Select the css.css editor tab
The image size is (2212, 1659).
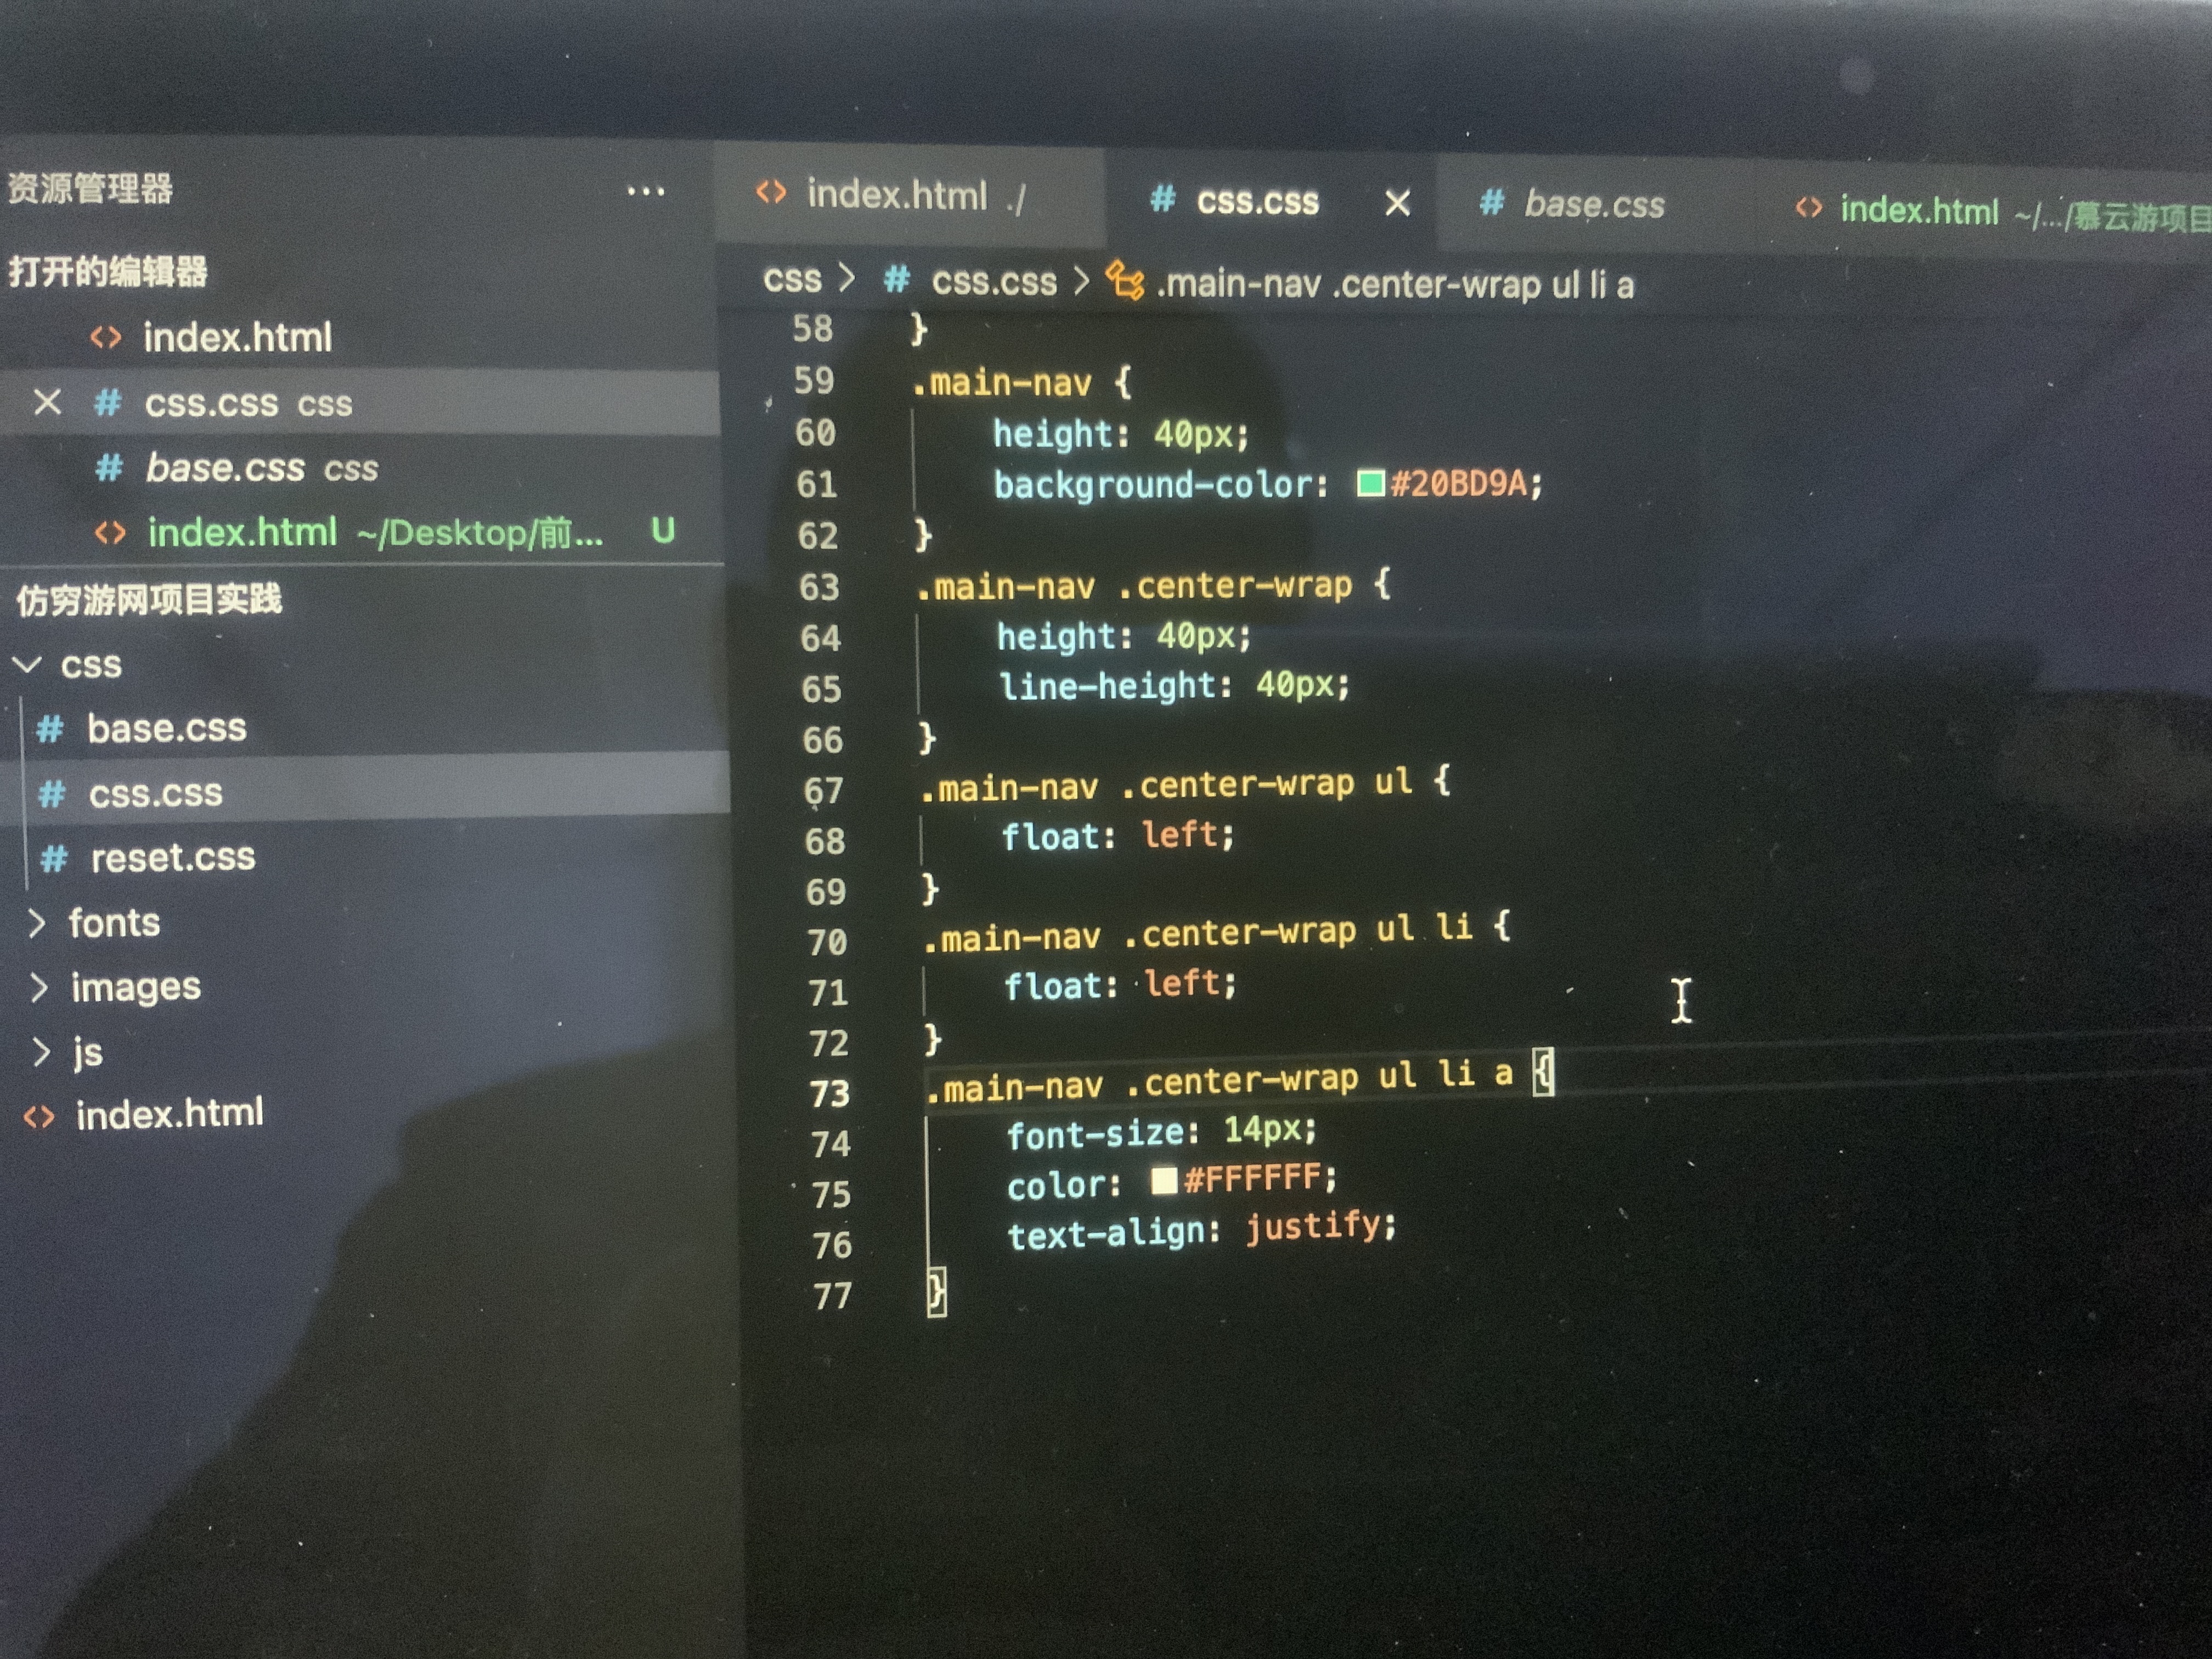[1257, 201]
